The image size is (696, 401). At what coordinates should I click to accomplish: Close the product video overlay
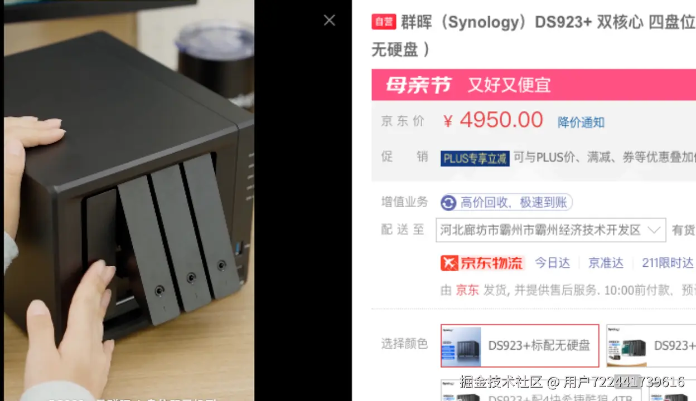click(330, 20)
